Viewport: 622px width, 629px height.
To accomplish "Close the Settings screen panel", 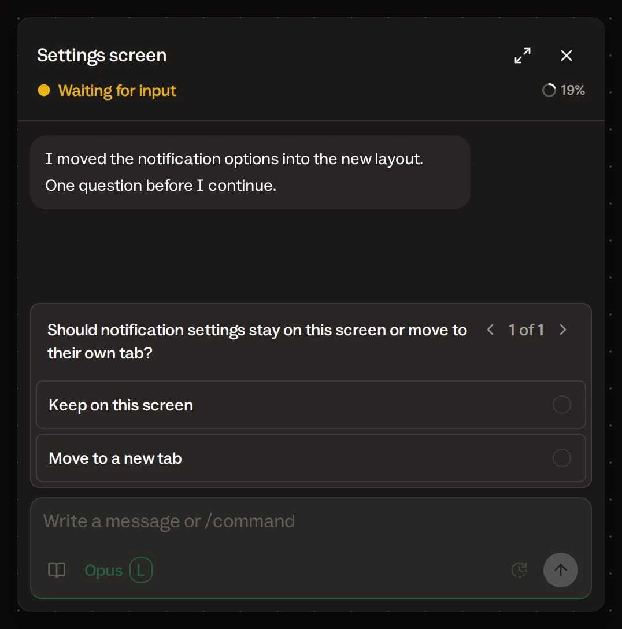I will point(567,55).
